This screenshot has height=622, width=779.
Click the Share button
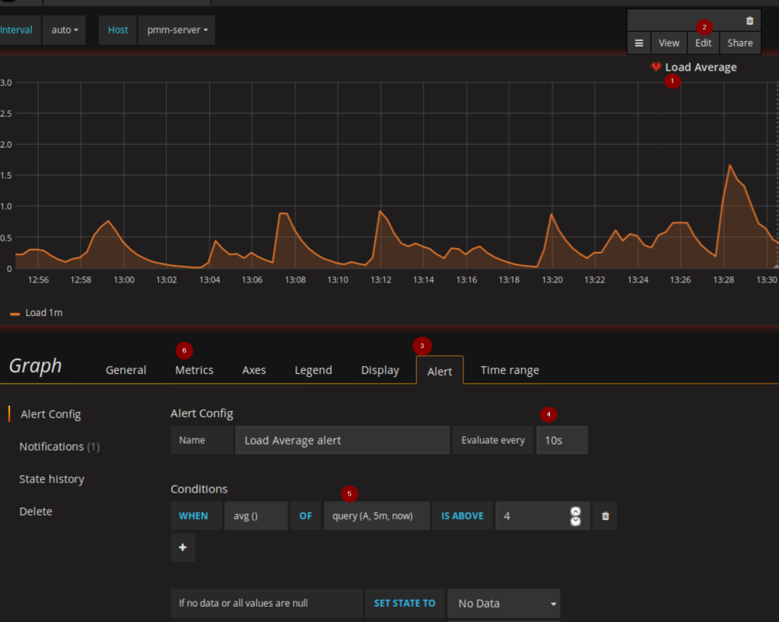pyautogui.click(x=739, y=43)
